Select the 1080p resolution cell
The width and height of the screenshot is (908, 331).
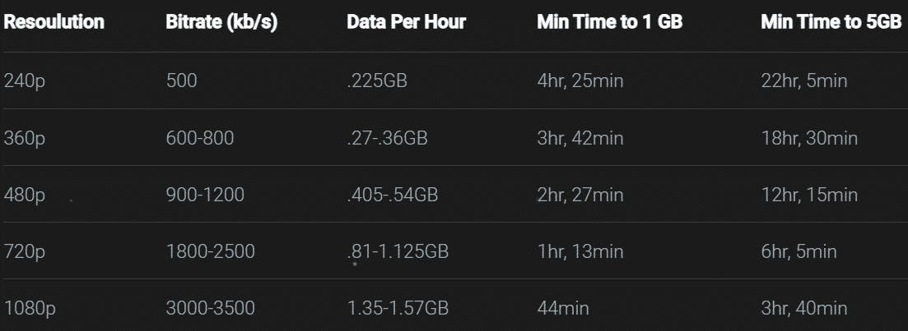(30, 308)
